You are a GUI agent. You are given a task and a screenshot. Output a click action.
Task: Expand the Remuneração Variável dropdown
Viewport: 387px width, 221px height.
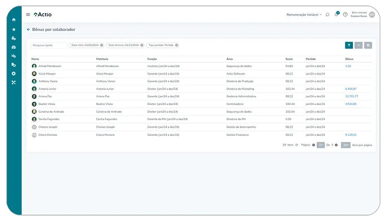click(304, 15)
